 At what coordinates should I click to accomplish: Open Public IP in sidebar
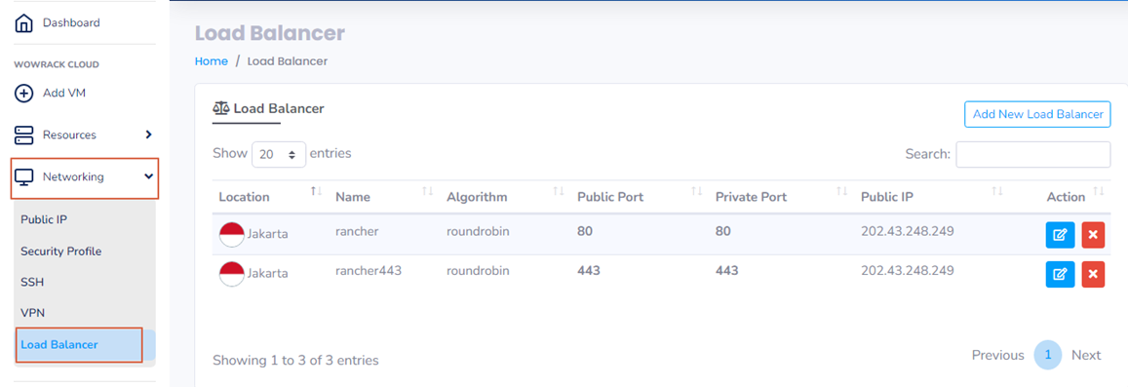44,219
